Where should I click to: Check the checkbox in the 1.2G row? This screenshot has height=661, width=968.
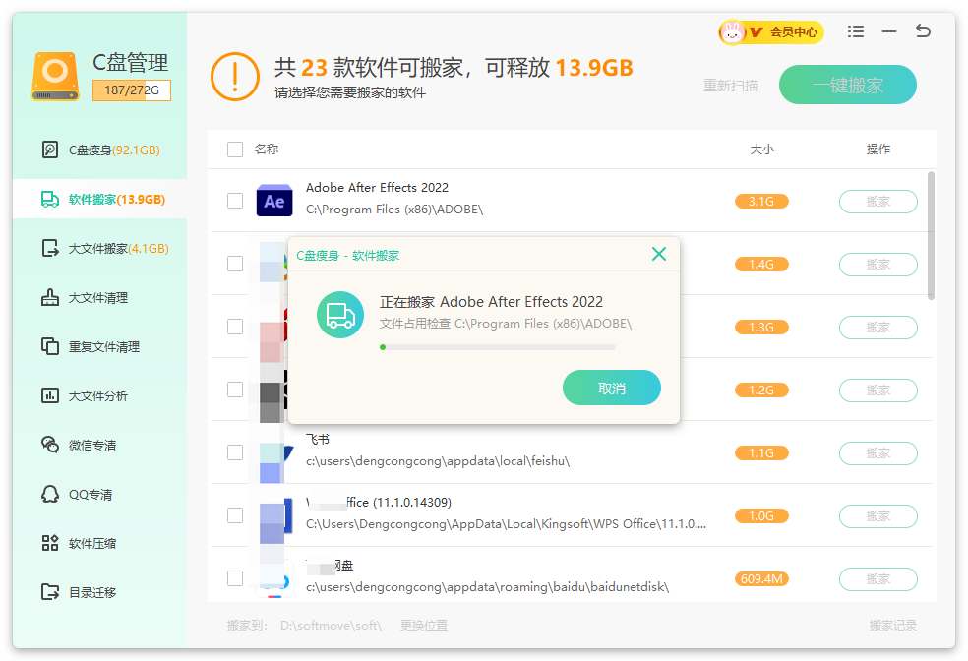coord(235,390)
